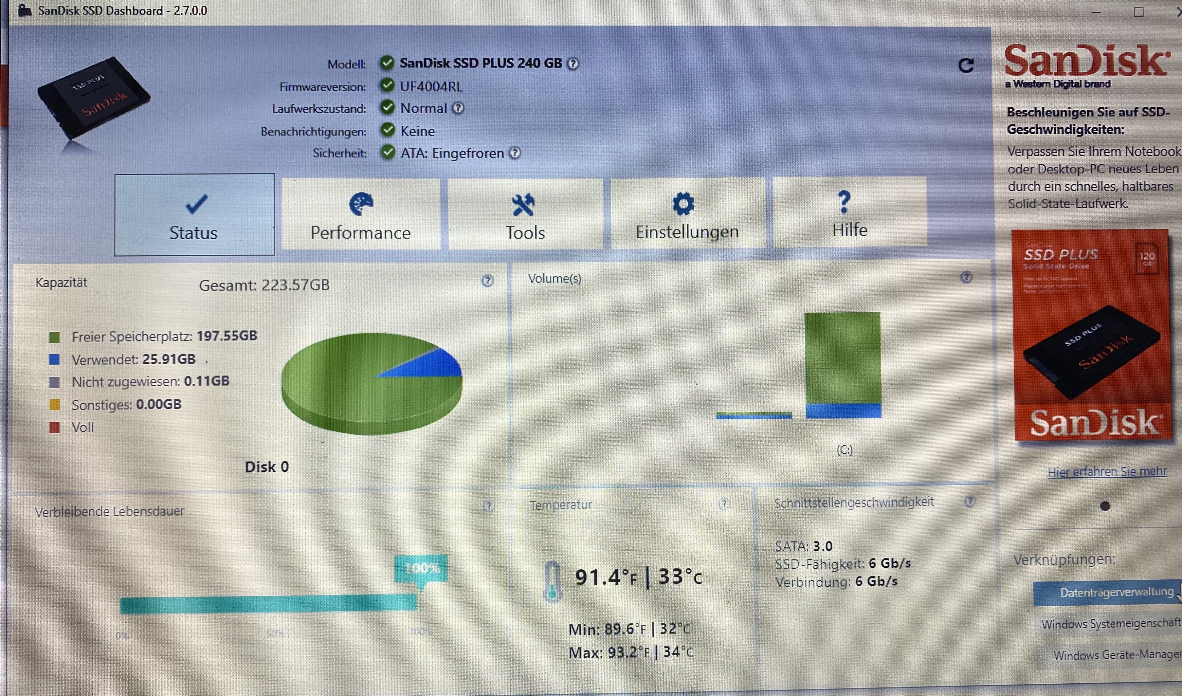This screenshot has width=1182, height=696.
Task: Click 'SanDisk SSD PLUS 240 GB' model text
Action: 481,63
